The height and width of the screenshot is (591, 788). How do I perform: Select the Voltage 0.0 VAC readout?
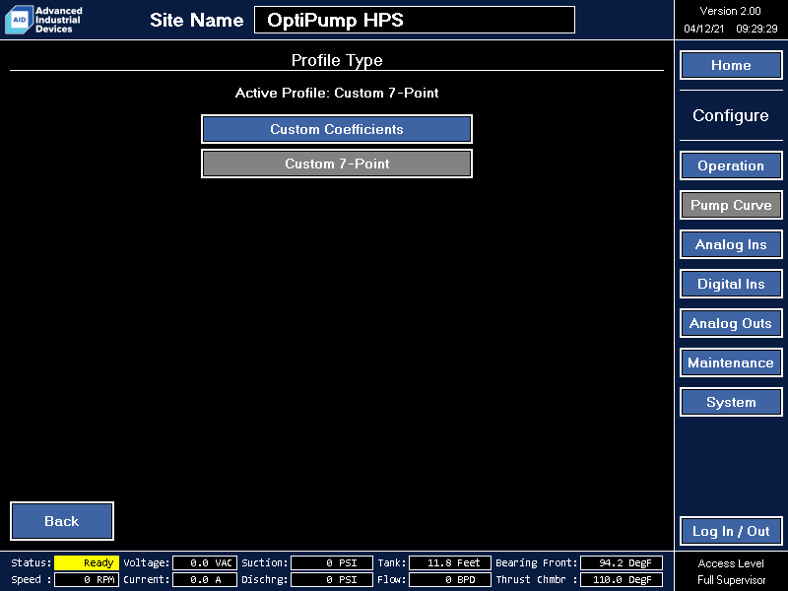coord(205,562)
